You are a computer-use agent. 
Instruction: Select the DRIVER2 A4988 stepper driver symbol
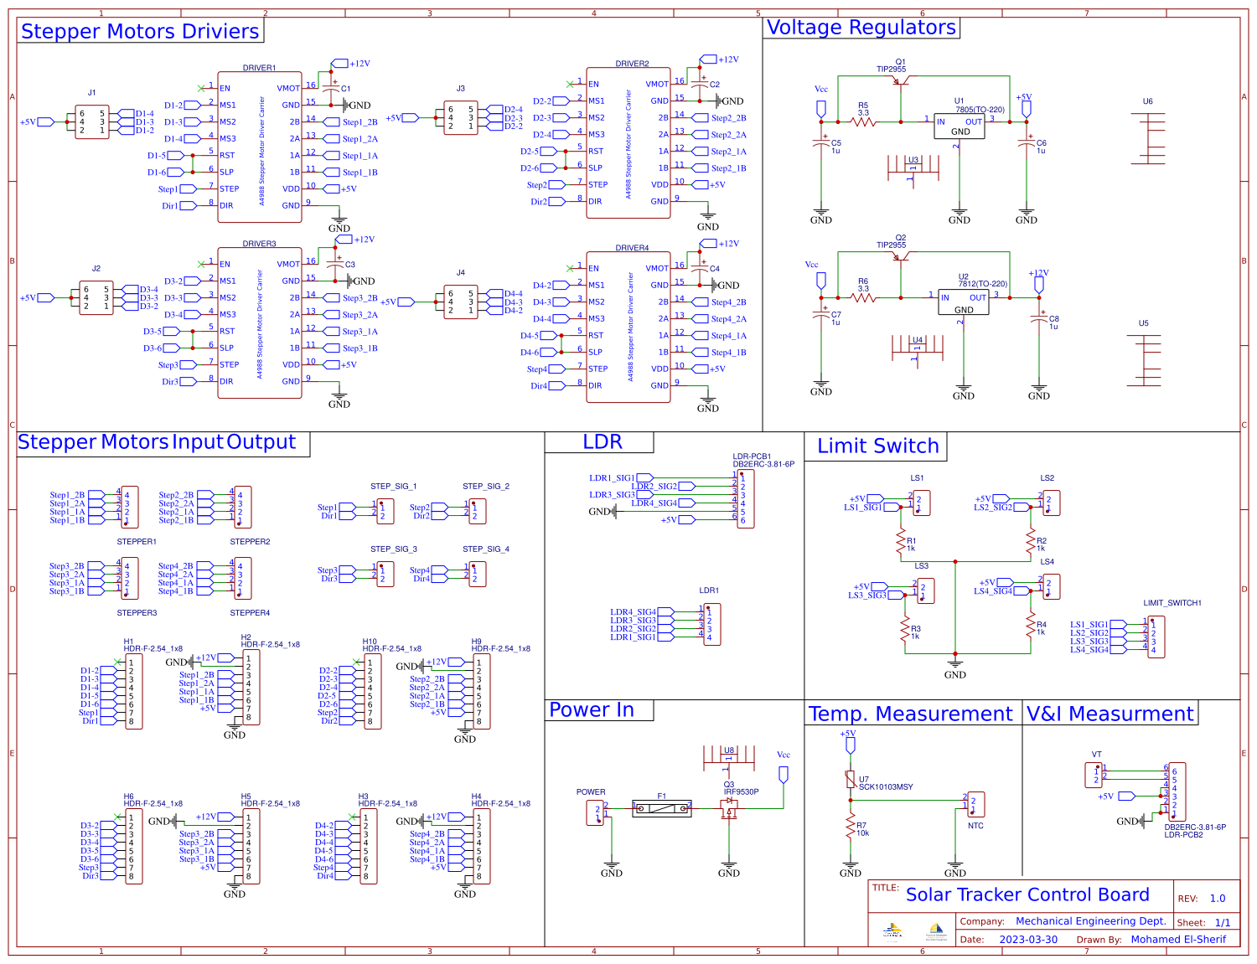pyautogui.click(x=628, y=142)
